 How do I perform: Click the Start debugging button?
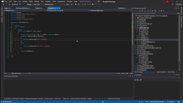coord(67,5)
